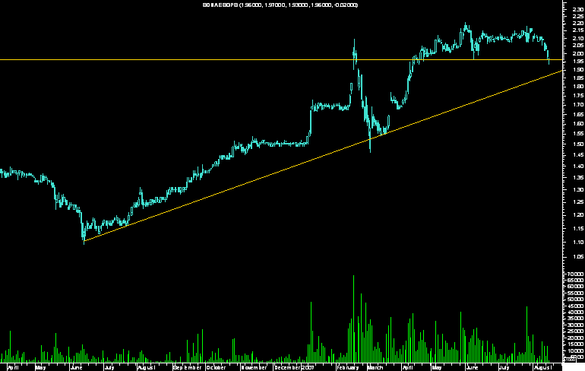Click the 1.65 price axis label
The image size is (585, 371).
[577, 114]
